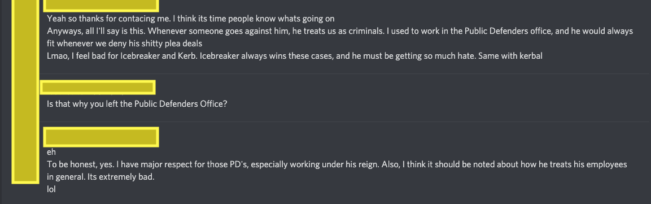Image resolution: width=651 pixels, height=204 pixels.
Task: Click the short 'eh' message
Action: tap(51, 152)
